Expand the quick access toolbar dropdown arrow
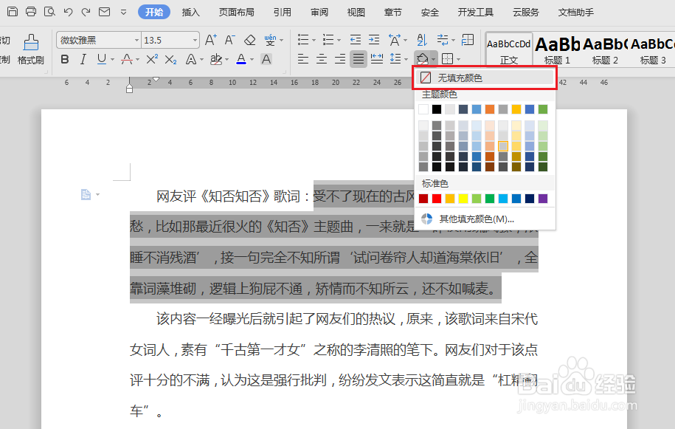This screenshot has width=675, height=429. click(x=123, y=12)
